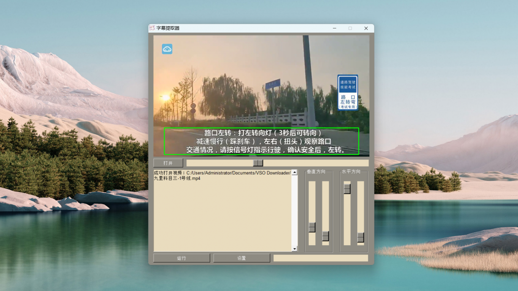Click video seek track right of the thumb
518x291 pixels.
coord(315,163)
